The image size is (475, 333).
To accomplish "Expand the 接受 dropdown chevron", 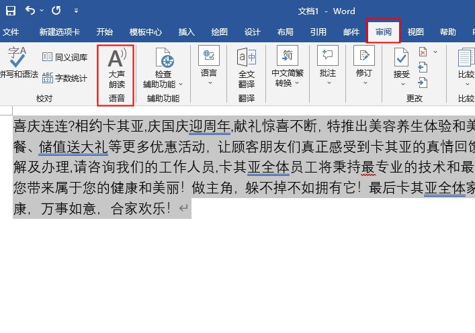I will tap(403, 84).
